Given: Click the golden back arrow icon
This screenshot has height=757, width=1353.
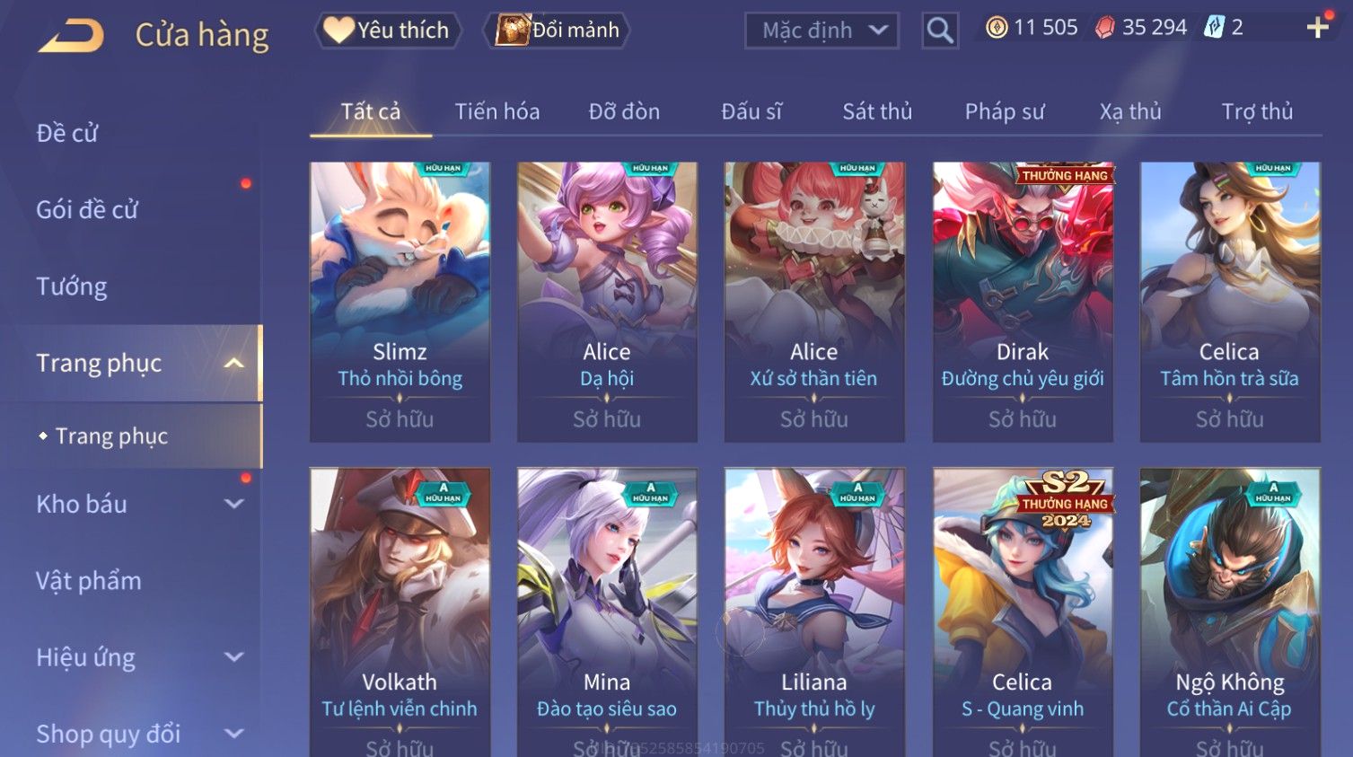Looking at the screenshot, I should (x=72, y=36).
